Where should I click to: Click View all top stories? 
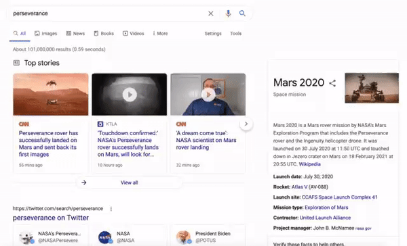click(x=129, y=182)
